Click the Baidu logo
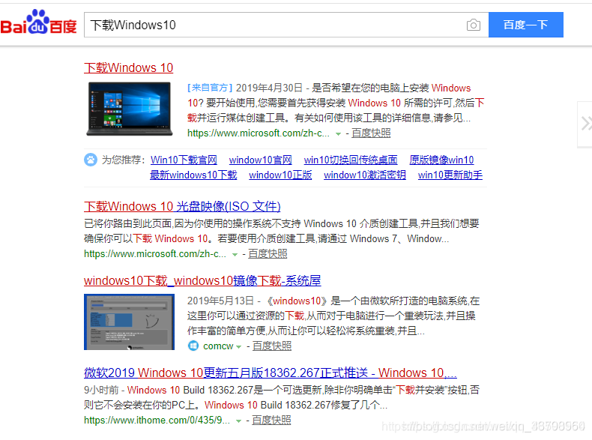Screen dimensions: 592x440 38,22
